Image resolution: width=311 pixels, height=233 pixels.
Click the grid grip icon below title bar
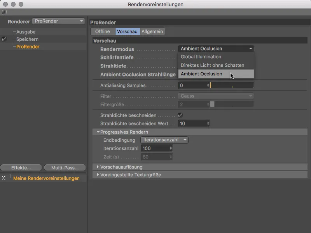pos(4,12)
